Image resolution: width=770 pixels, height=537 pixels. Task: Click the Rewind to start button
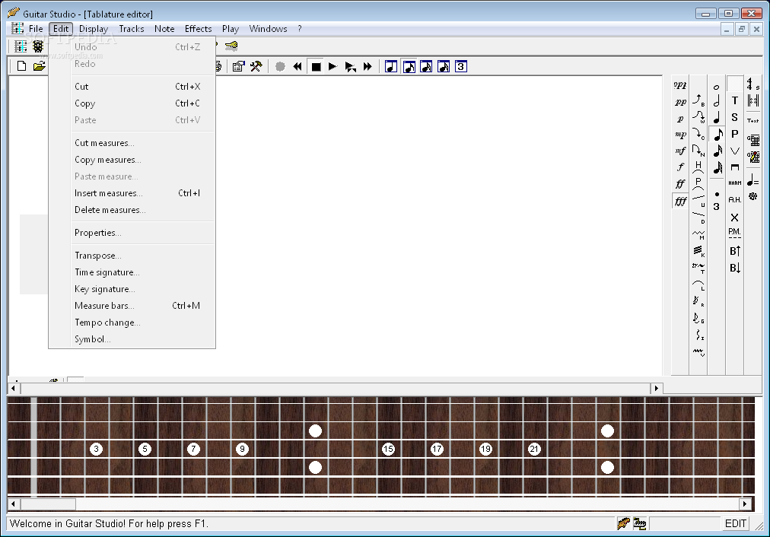click(x=297, y=67)
